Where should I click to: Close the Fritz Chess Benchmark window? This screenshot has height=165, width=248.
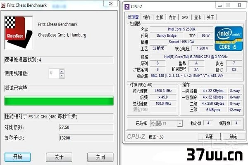[x=110, y=4]
